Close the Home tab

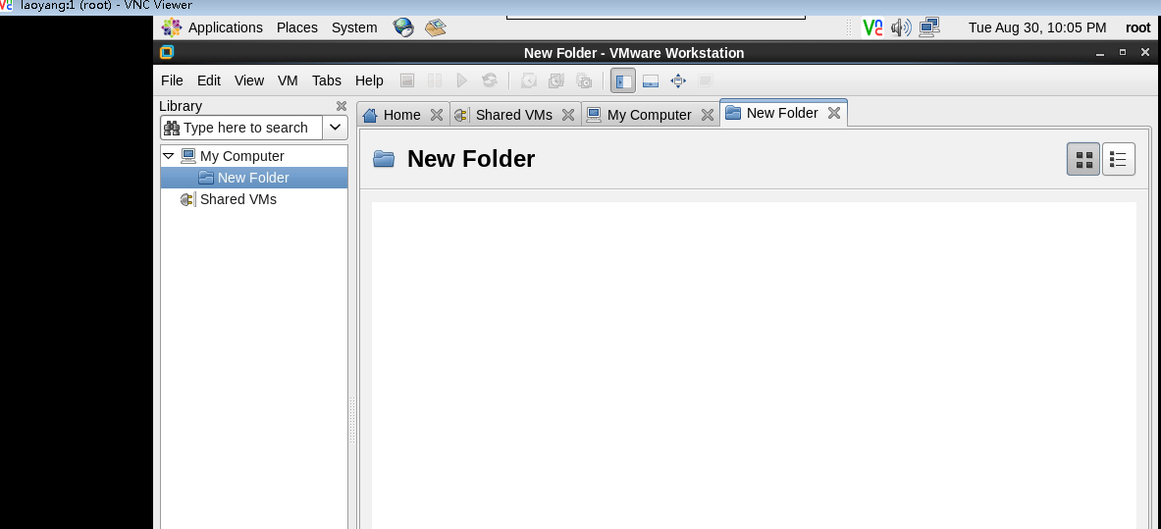pos(437,115)
